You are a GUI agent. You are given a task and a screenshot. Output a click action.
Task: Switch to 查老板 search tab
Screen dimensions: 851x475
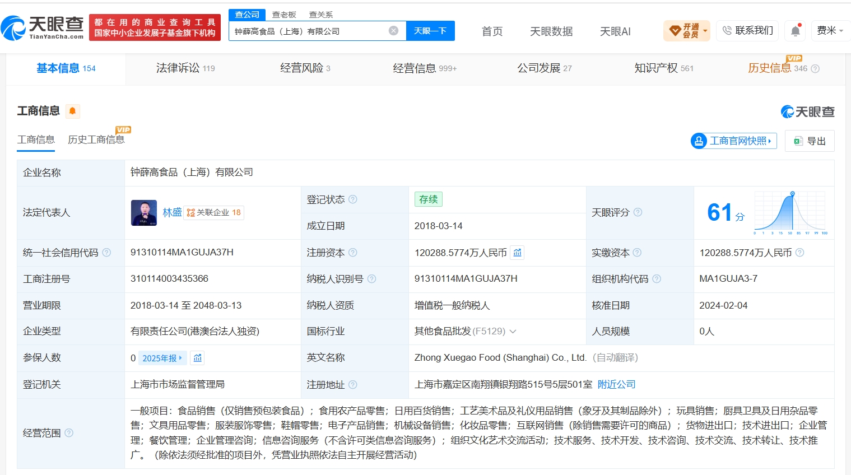tap(284, 15)
